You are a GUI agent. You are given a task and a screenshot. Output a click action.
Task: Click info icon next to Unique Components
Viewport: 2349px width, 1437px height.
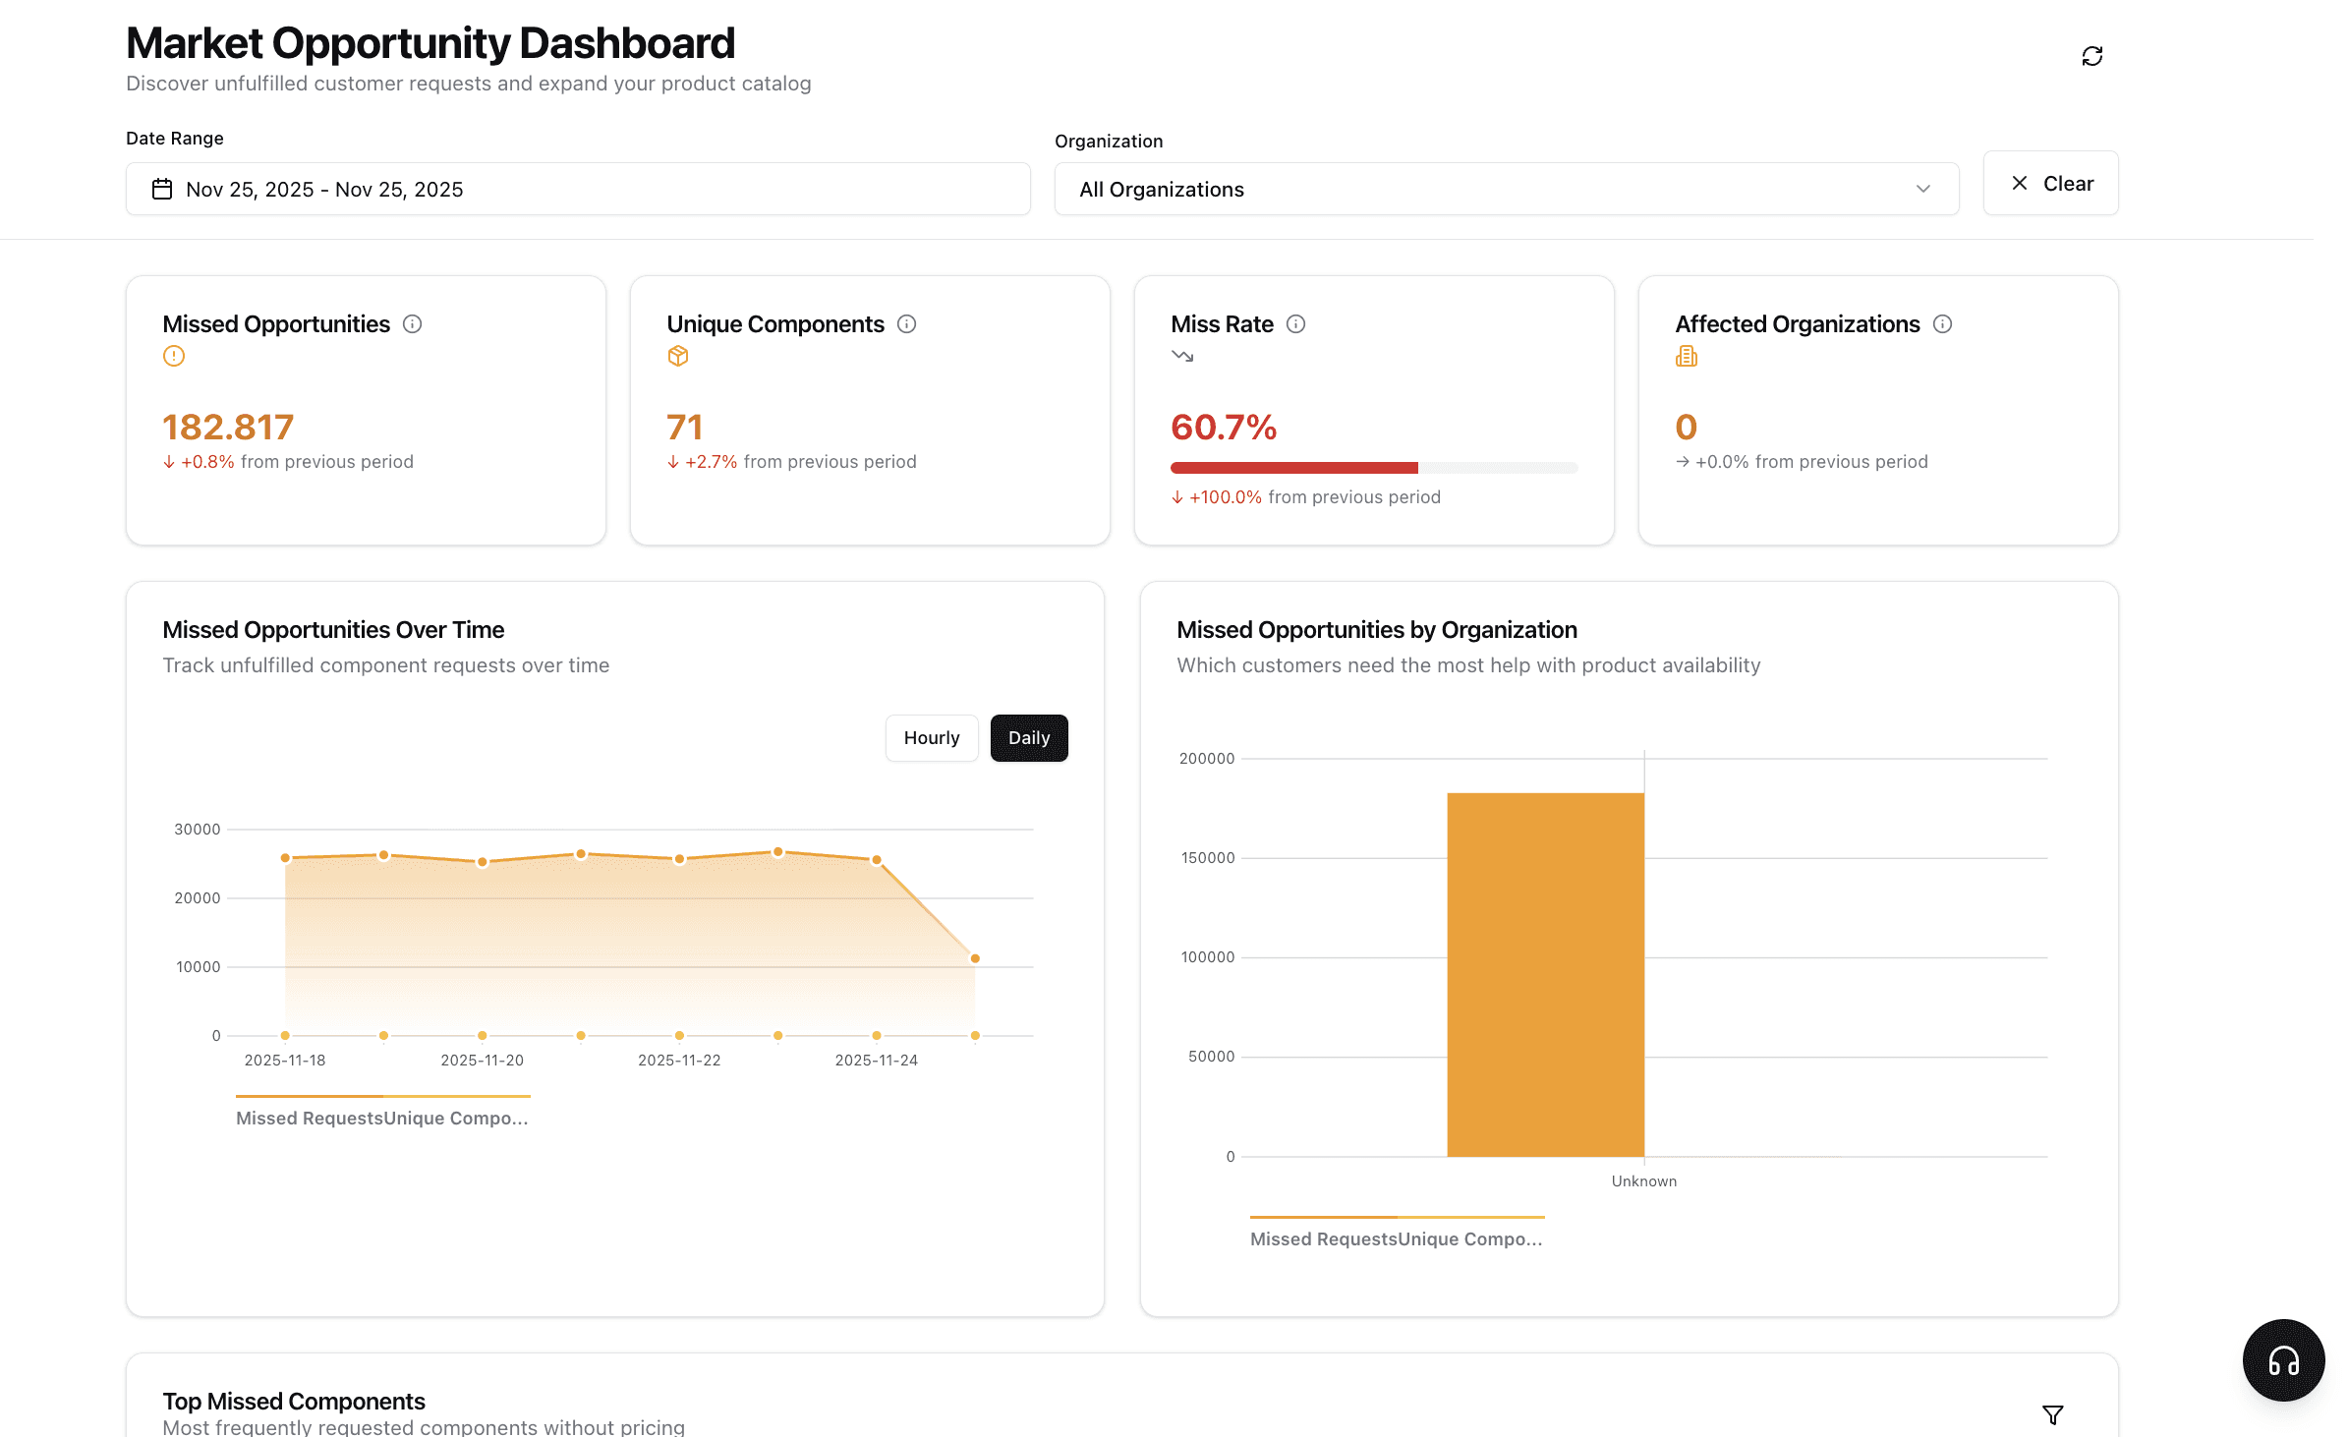click(907, 324)
